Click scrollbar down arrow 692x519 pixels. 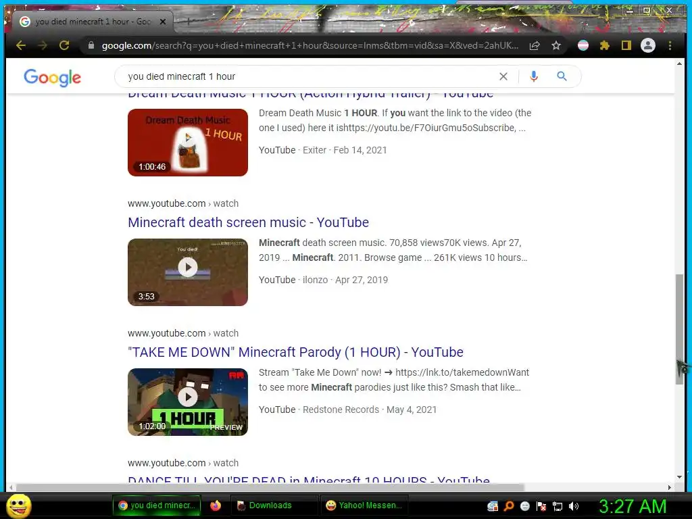tap(679, 477)
